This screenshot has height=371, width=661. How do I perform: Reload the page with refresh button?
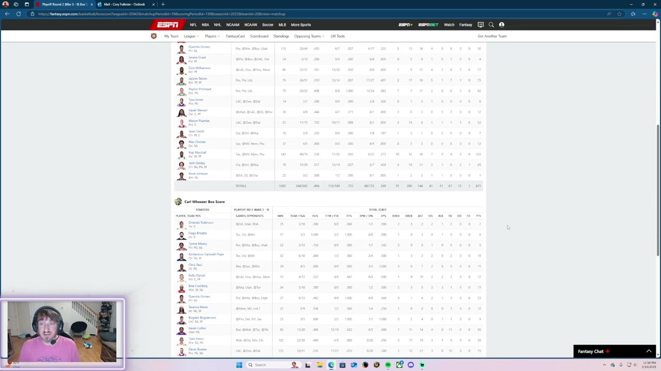pos(19,14)
